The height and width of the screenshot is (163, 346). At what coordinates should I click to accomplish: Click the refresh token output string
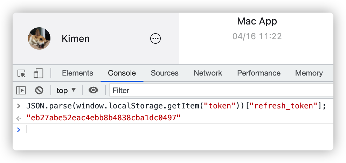pyautogui.click(x=103, y=118)
